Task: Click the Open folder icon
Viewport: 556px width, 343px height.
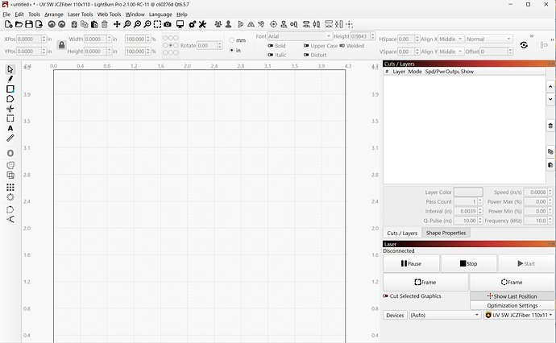Action: [x=19, y=24]
